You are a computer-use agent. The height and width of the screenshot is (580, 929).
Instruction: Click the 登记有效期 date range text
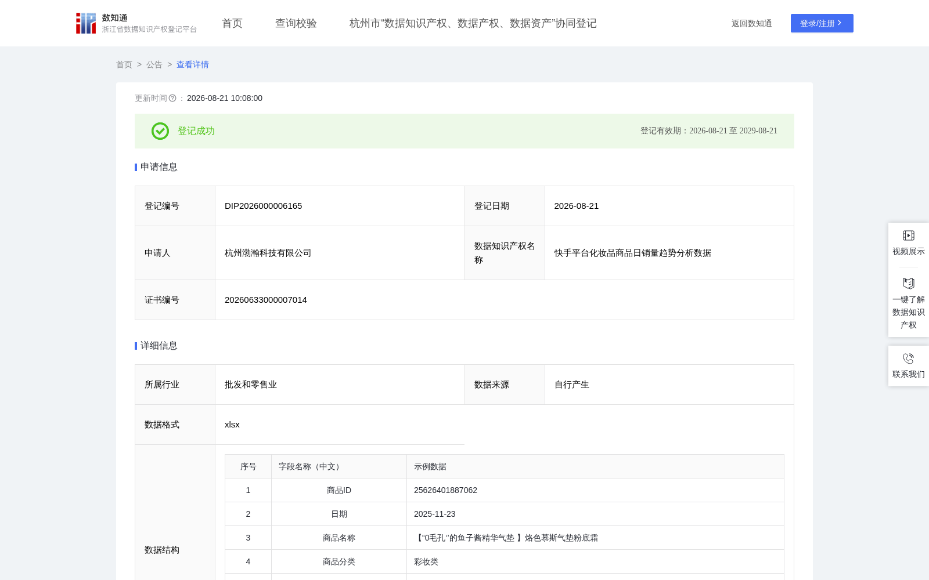[709, 131]
